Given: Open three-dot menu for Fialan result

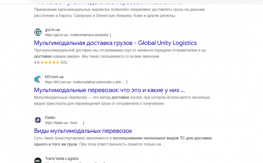Looking at the screenshot, I should click(84, 123).
